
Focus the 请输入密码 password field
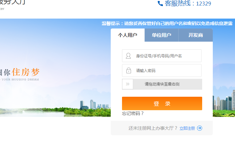click(162, 70)
